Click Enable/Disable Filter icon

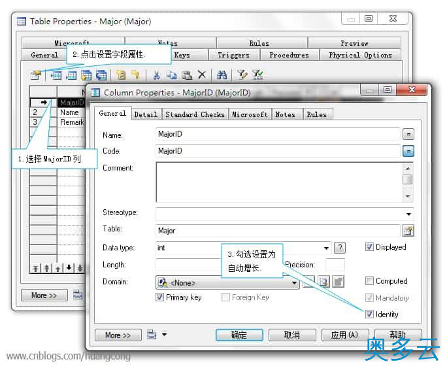click(x=257, y=75)
